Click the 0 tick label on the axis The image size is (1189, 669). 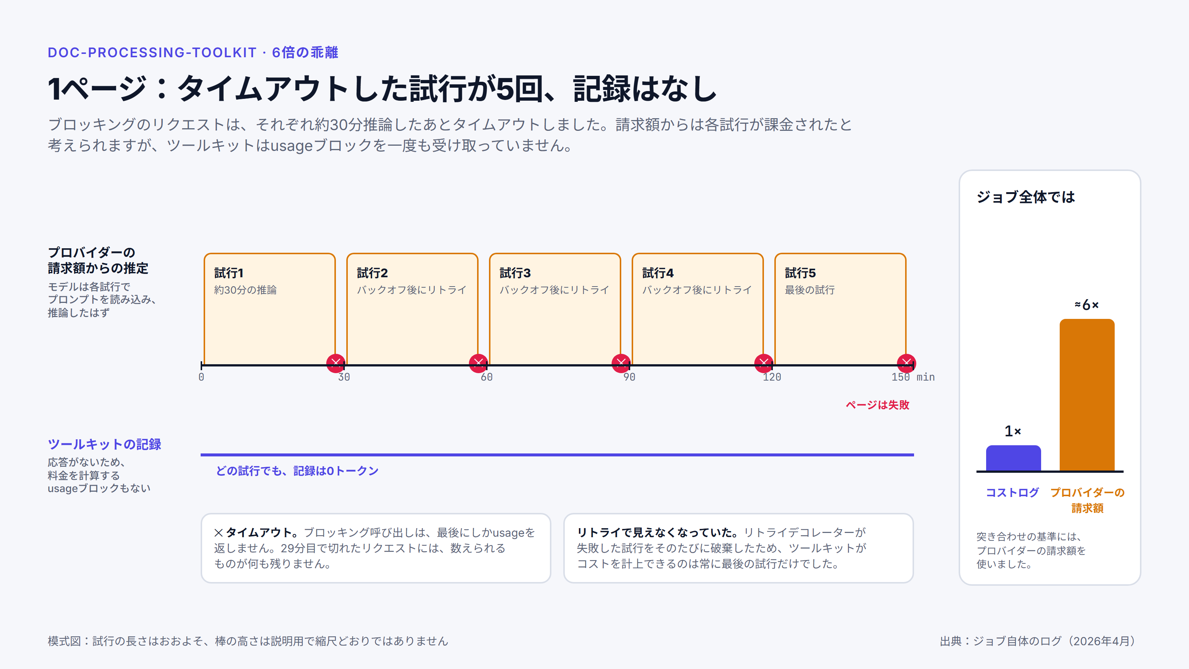[x=201, y=377]
